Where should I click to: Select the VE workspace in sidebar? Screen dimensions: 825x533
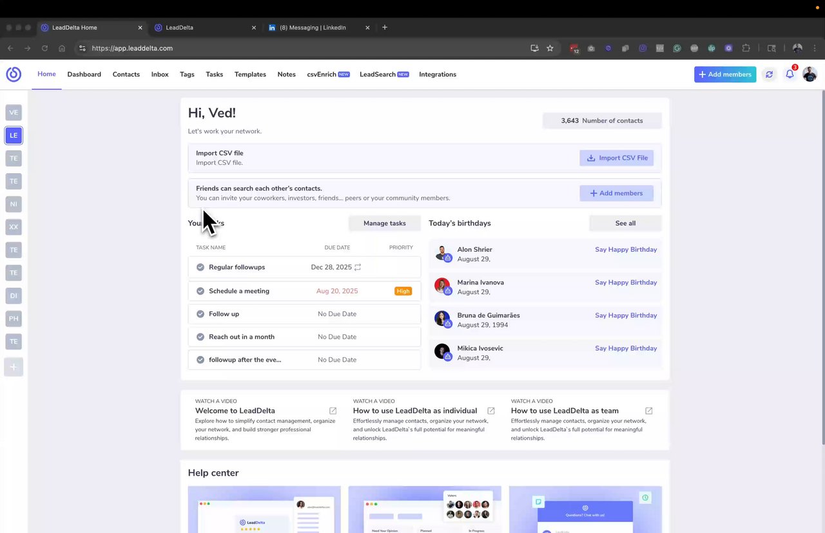coord(14,113)
